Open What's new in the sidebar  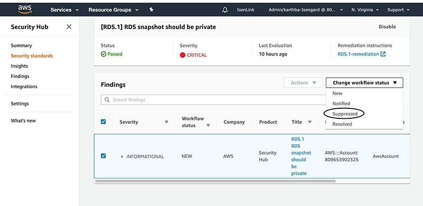click(x=23, y=120)
